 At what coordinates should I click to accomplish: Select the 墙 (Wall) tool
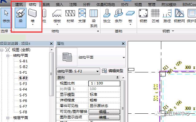click(32, 17)
